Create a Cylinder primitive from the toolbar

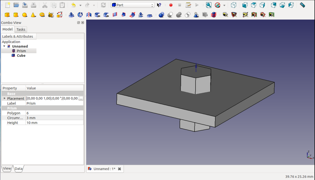tap(16, 15)
